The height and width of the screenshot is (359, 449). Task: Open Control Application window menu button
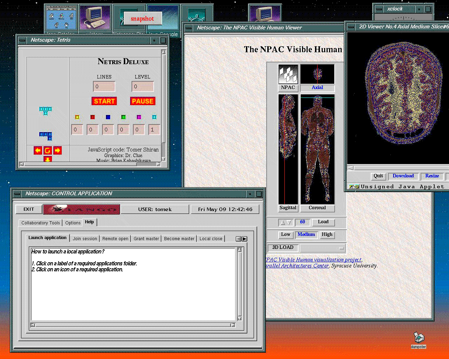coord(17,194)
